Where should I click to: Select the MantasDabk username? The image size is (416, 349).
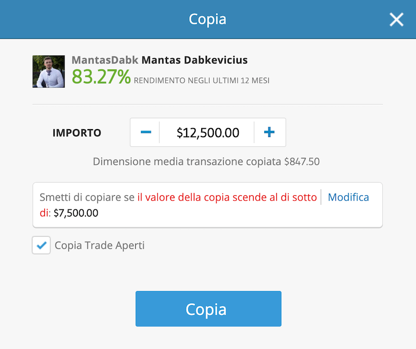pos(105,60)
